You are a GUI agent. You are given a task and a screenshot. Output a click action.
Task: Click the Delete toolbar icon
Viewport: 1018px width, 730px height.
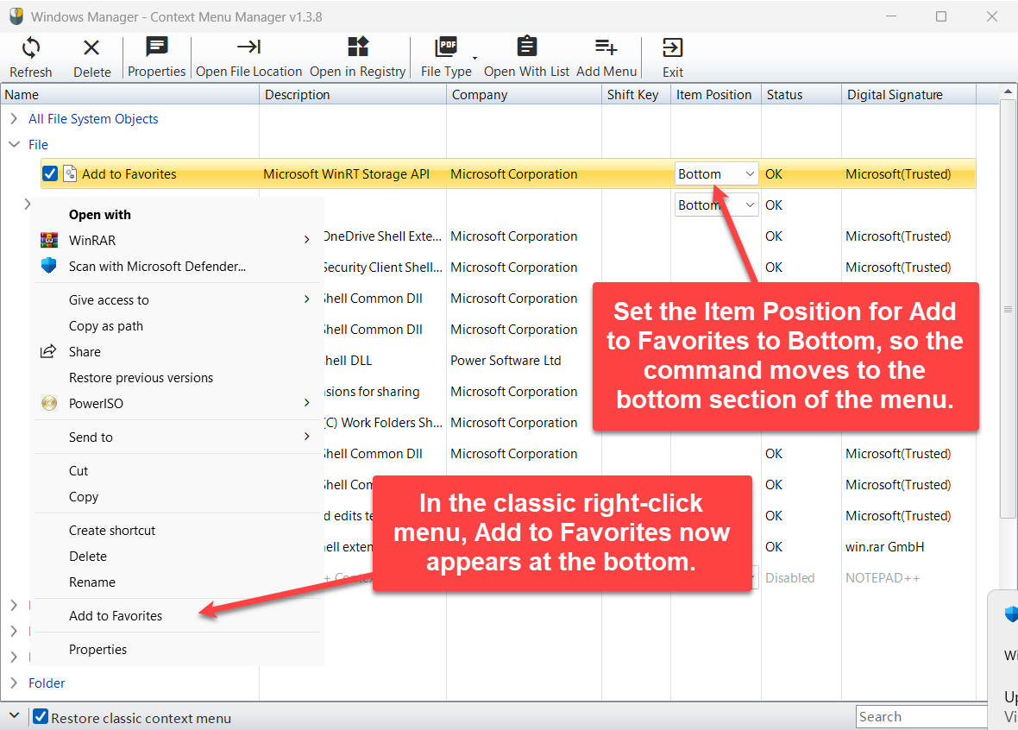(91, 47)
